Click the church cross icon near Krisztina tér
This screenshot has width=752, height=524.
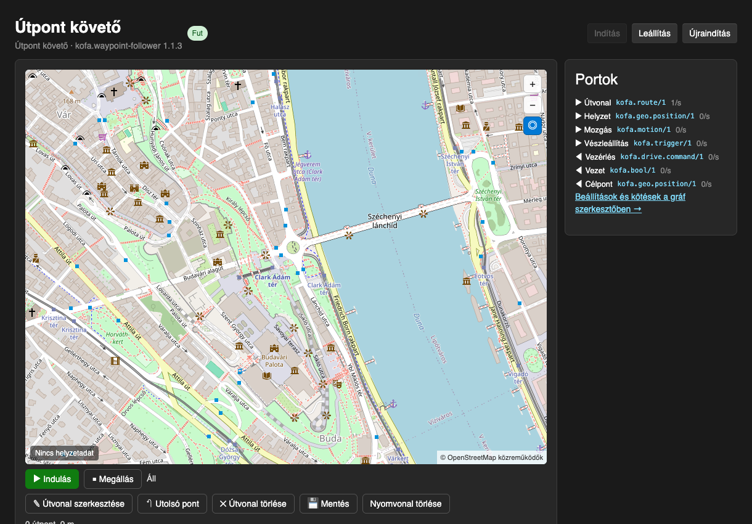tap(32, 313)
